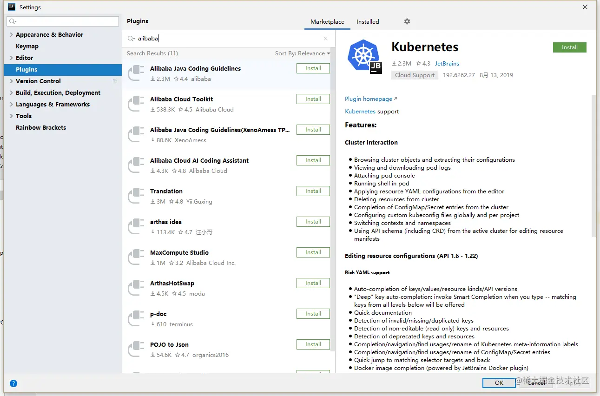Screen dimensions: 600x396
Task: Click the plugin search field containing alibaba
Action: [228, 39]
